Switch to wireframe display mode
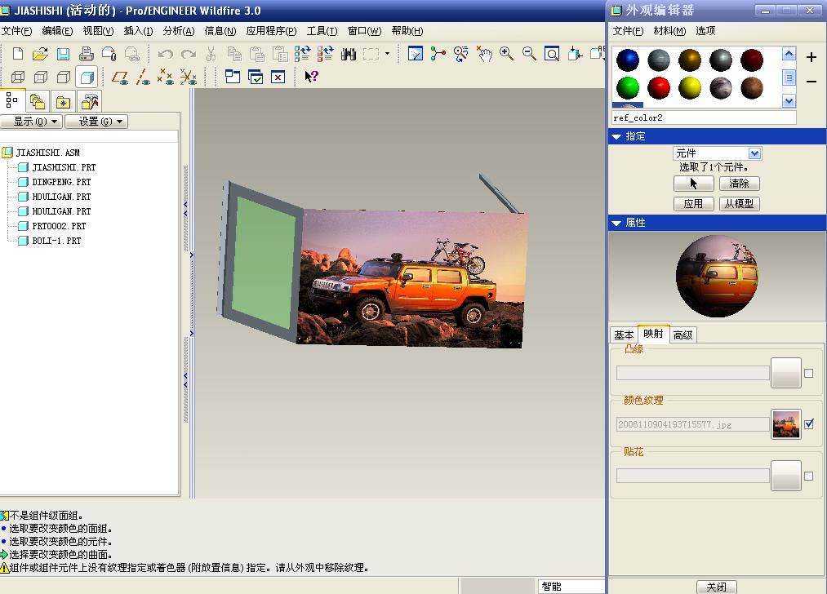This screenshot has width=827, height=594. coord(18,78)
